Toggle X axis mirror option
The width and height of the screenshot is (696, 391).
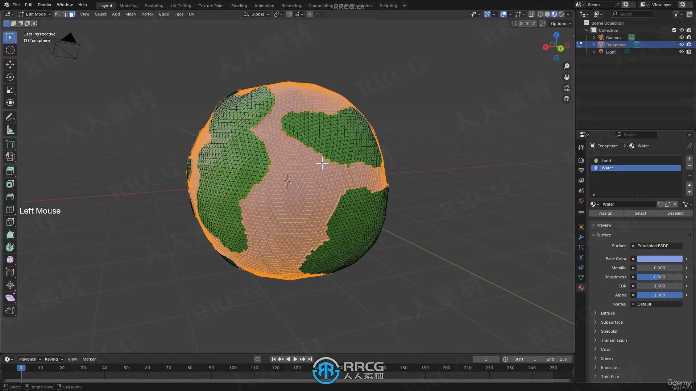[x=521, y=24]
